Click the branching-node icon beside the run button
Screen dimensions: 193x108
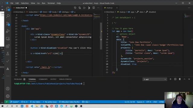pos(89,8)
